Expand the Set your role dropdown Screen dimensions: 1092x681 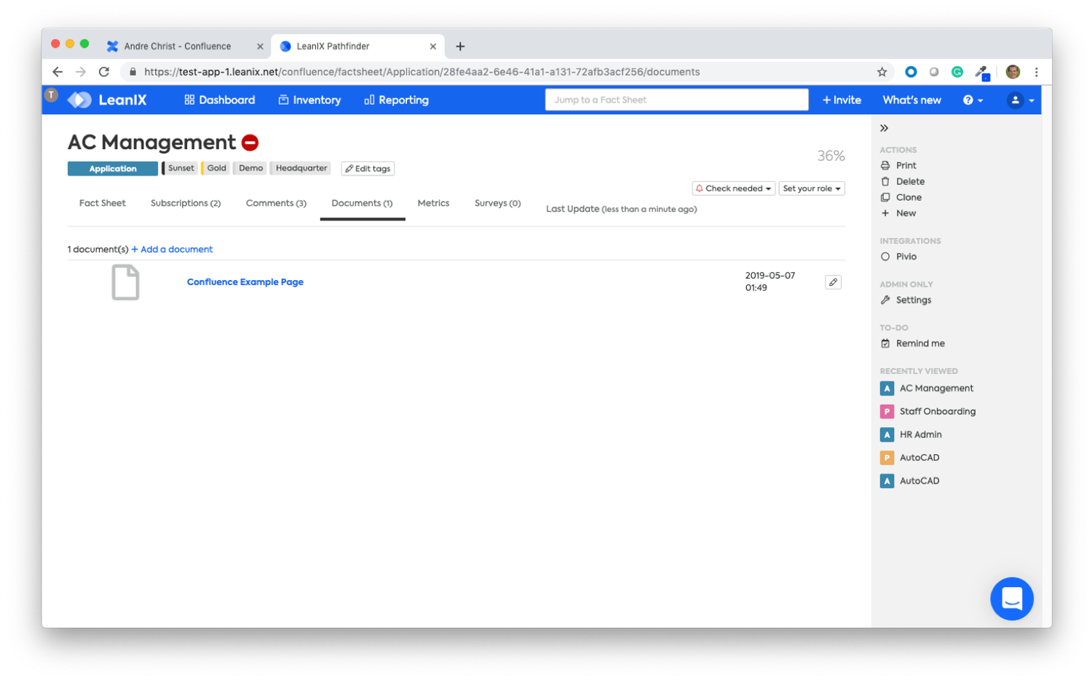tap(811, 188)
